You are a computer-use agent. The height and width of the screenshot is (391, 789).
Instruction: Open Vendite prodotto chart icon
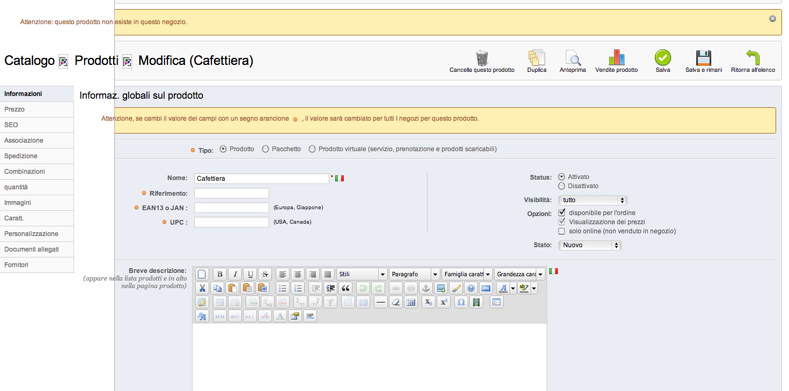pos(617,58)
